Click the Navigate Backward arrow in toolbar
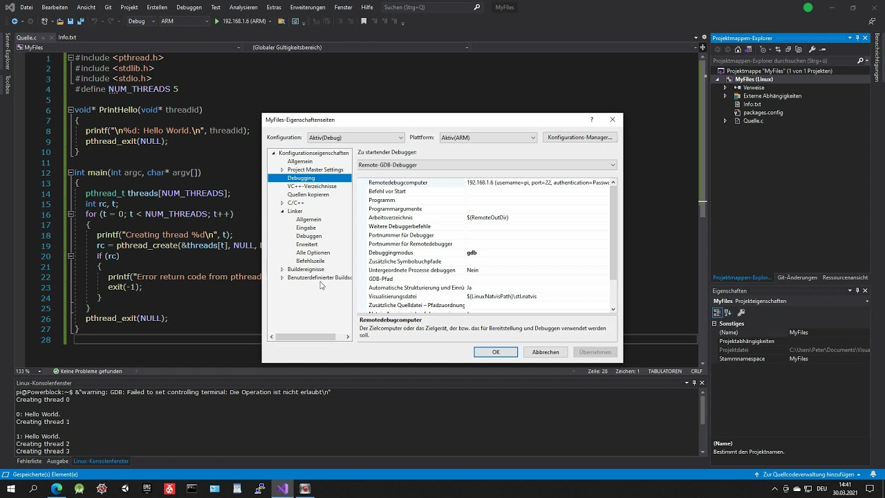 coord(15,21)
